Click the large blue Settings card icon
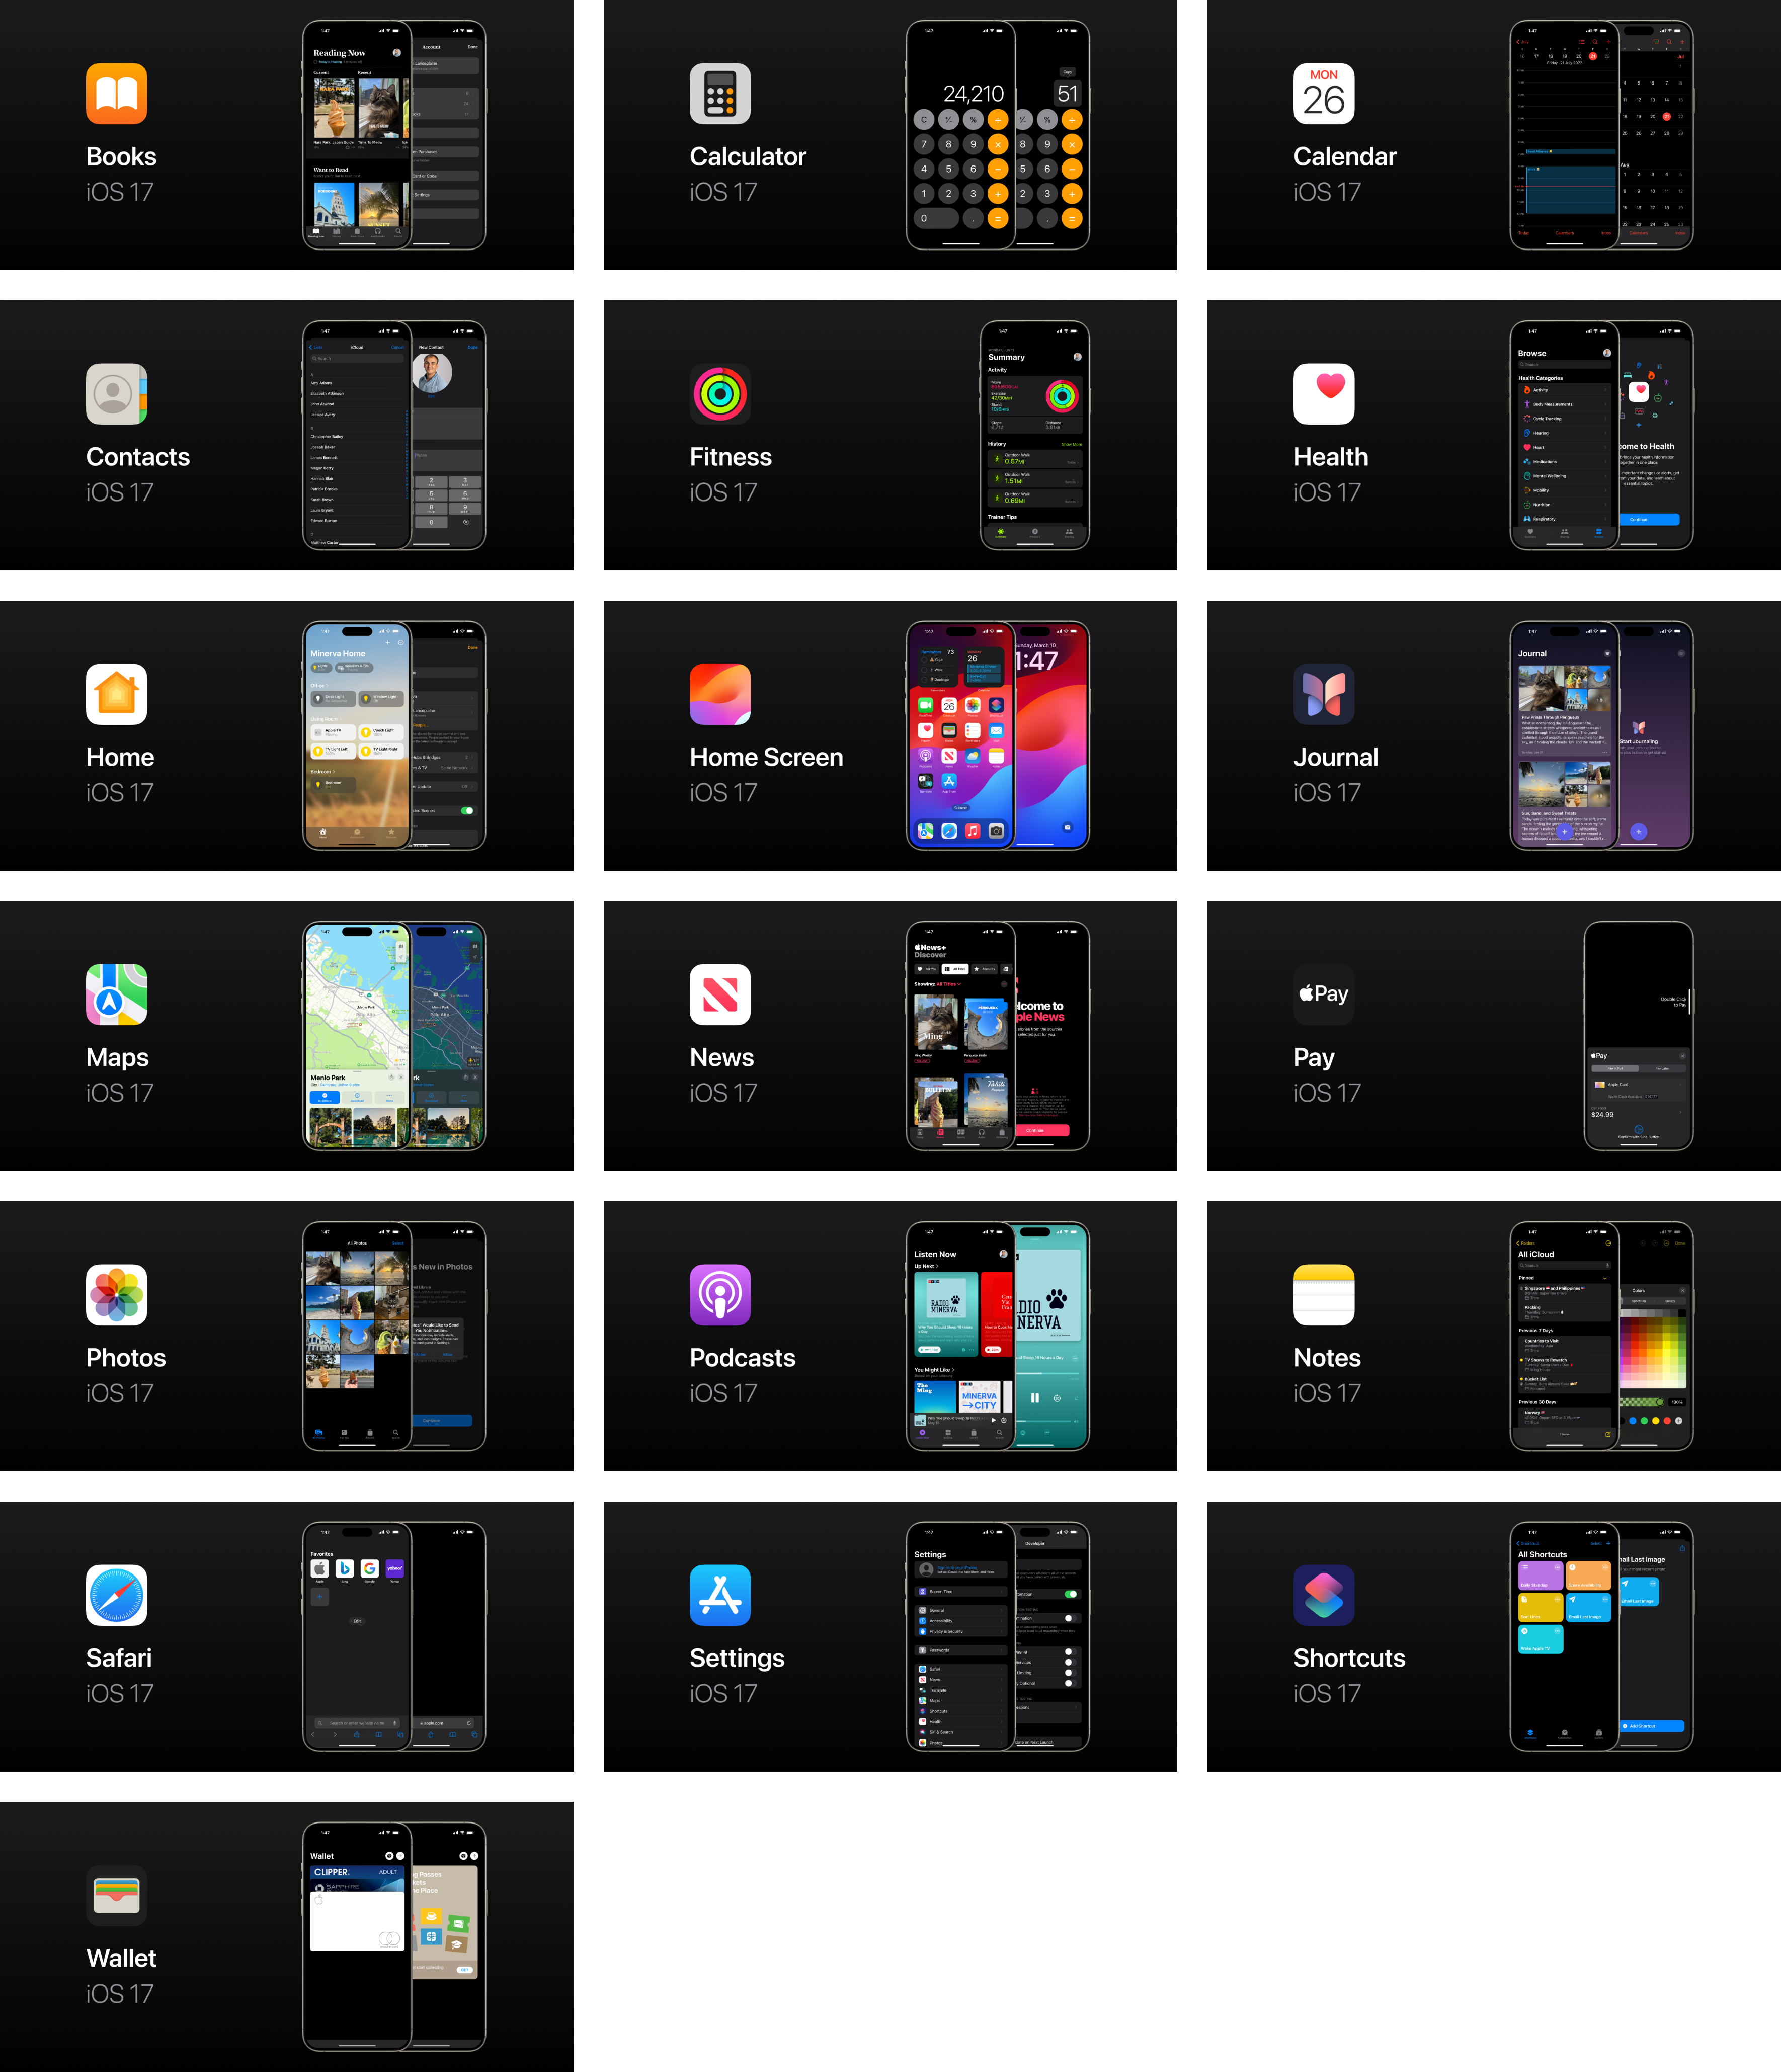Viewport: 1781px width, 2072px height. (x=720, y=1595)
